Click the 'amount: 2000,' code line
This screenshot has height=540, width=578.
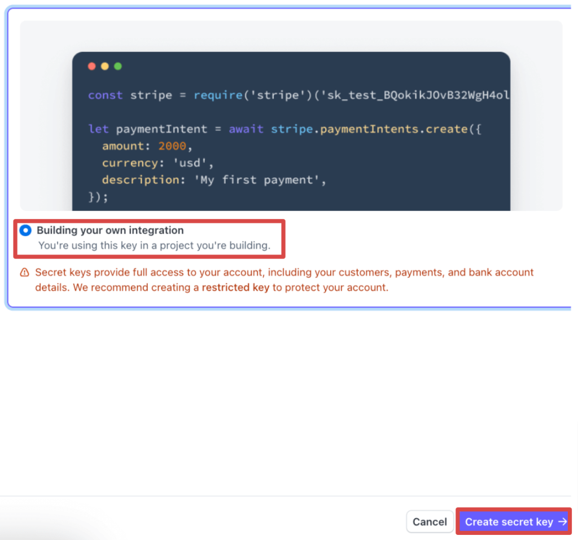[147, 146]
